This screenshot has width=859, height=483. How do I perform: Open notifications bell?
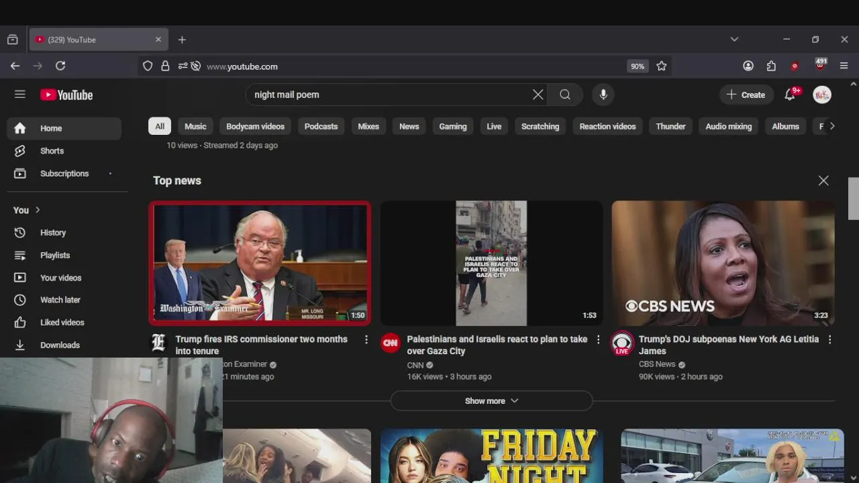[791, 95]
